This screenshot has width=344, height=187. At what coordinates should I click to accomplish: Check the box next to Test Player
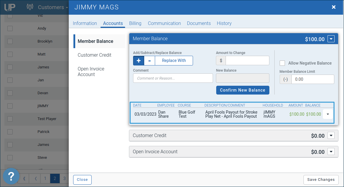10,119
